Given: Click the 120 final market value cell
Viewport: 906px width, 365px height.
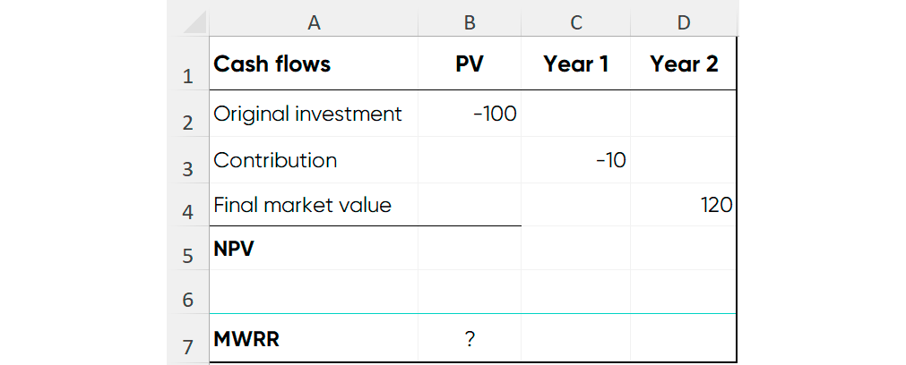Looking at the screenshot, I should (x=684, y=205).
